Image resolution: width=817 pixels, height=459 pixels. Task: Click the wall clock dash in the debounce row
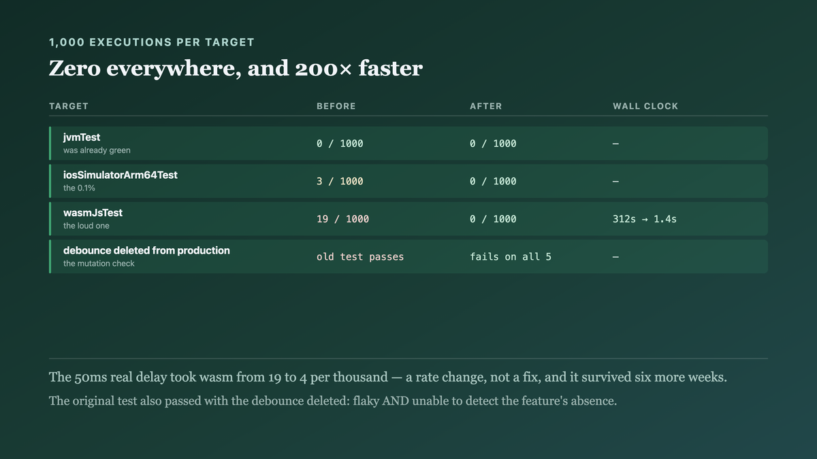pos(615,257)
